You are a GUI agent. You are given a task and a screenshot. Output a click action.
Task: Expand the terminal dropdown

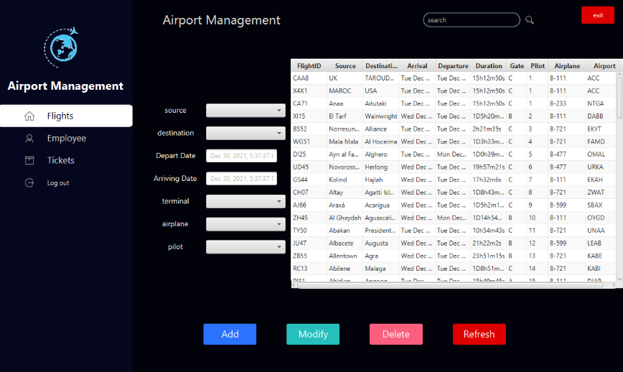pos(245,202)
